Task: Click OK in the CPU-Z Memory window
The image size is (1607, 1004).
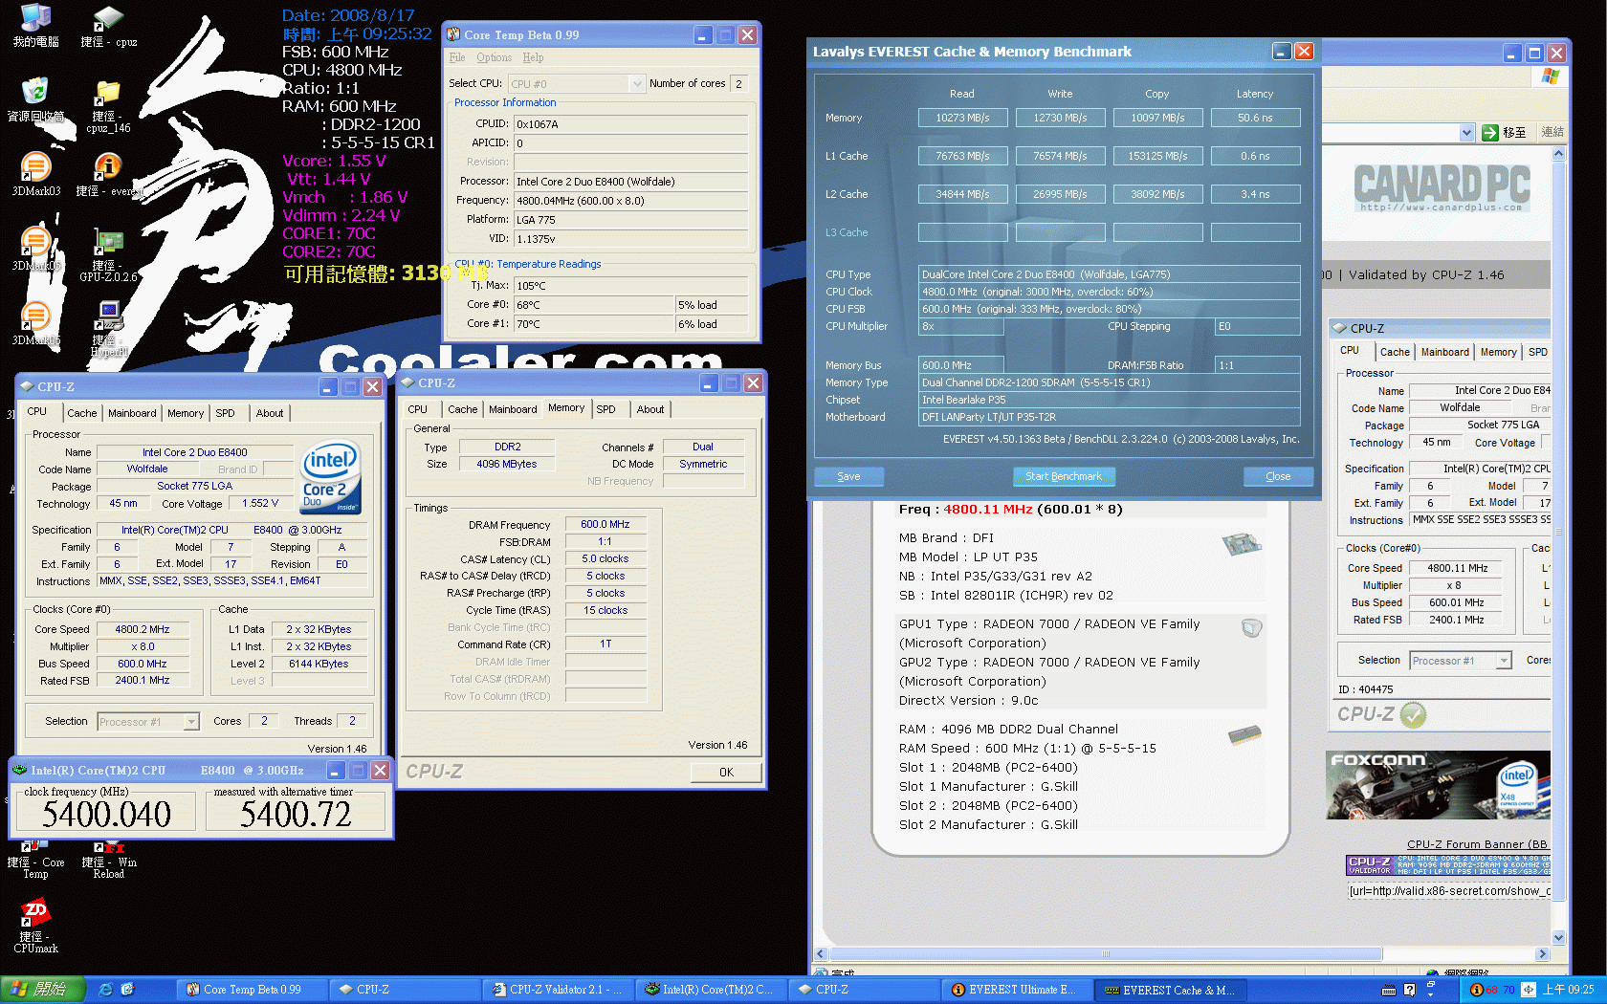Action: coord(726,772)
